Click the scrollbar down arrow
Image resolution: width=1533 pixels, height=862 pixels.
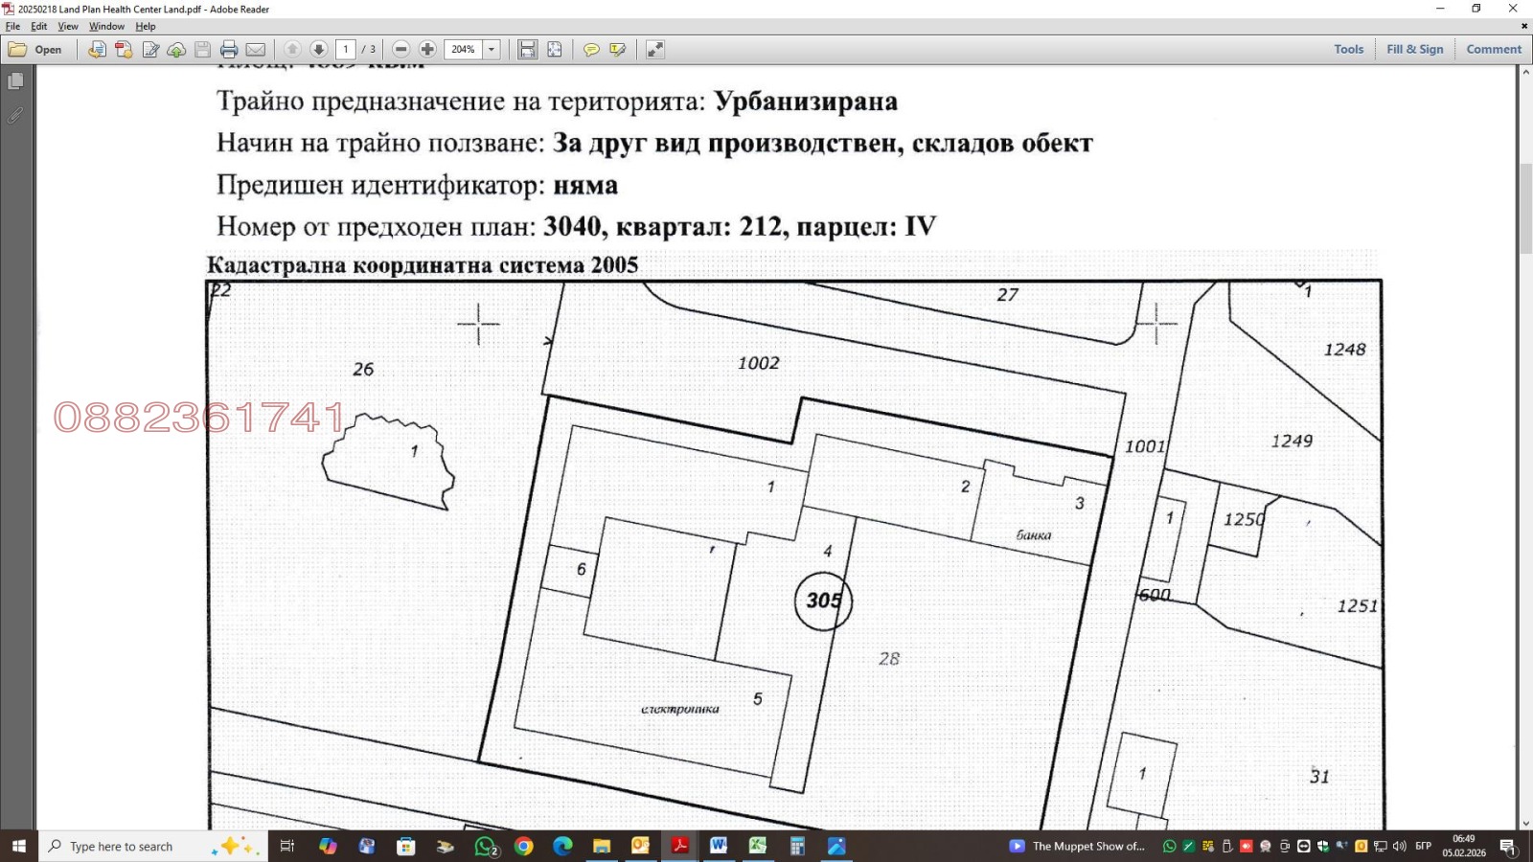[x=1525, y=823]
